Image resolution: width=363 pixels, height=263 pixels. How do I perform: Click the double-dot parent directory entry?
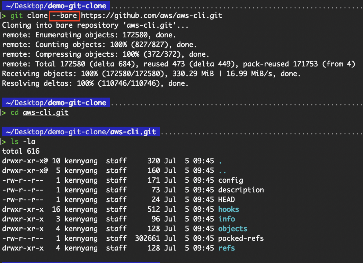pyautogui.click(x=222, y=172)
